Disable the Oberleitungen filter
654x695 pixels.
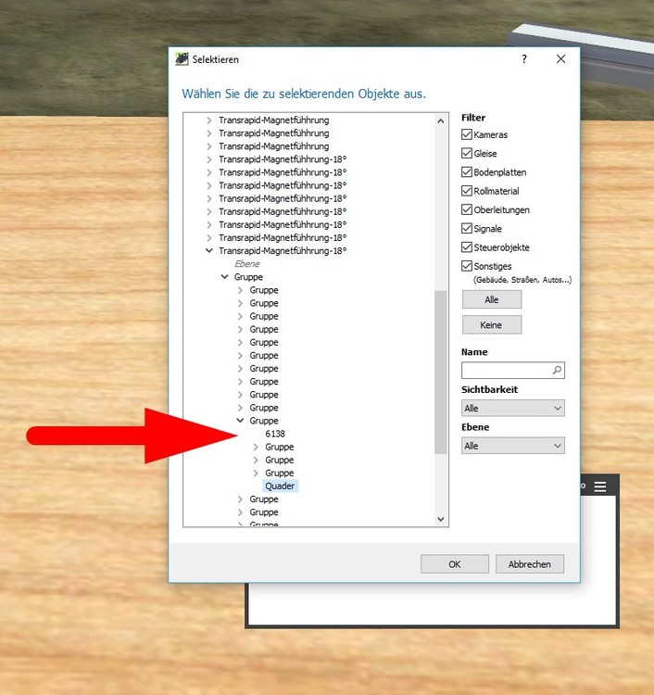coord(467,209)
